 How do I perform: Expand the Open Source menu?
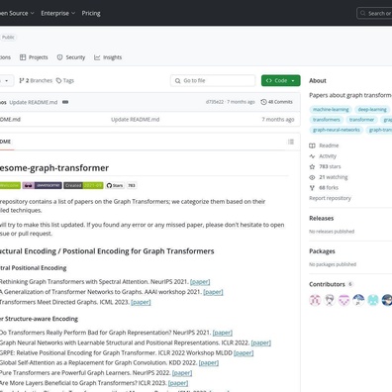[x=17, y=13]
